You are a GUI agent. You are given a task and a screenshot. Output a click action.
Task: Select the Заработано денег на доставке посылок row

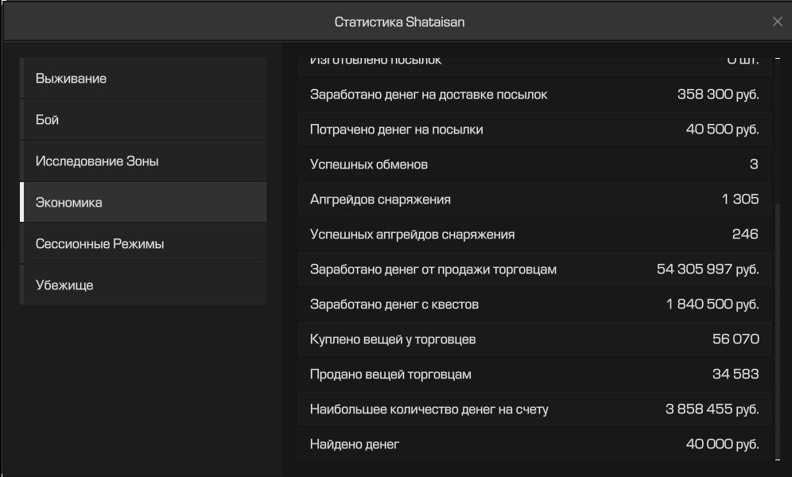(534, 95)
